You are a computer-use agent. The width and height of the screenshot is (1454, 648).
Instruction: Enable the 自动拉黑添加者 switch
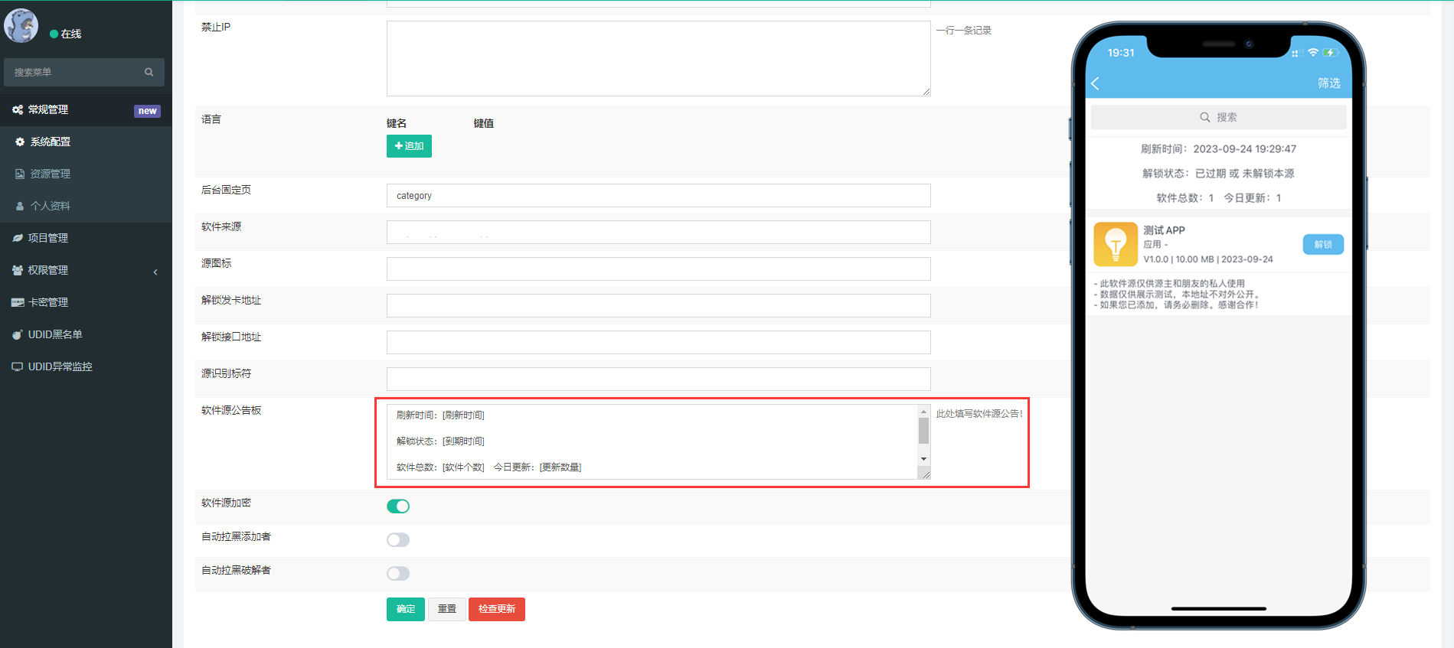tap(398, 540)
